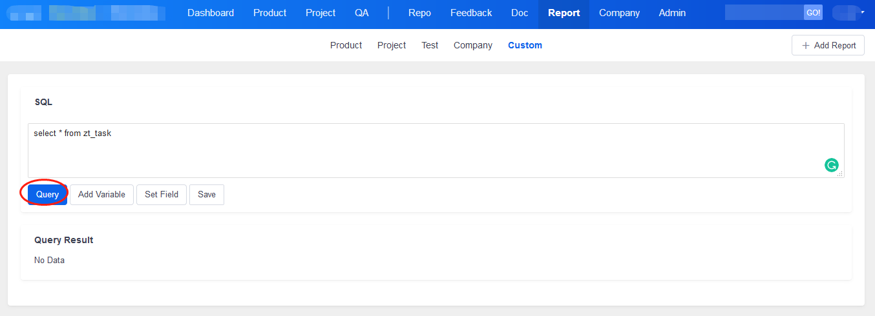
Task: Select Admin in the top navigation
Action: point(672,13)
